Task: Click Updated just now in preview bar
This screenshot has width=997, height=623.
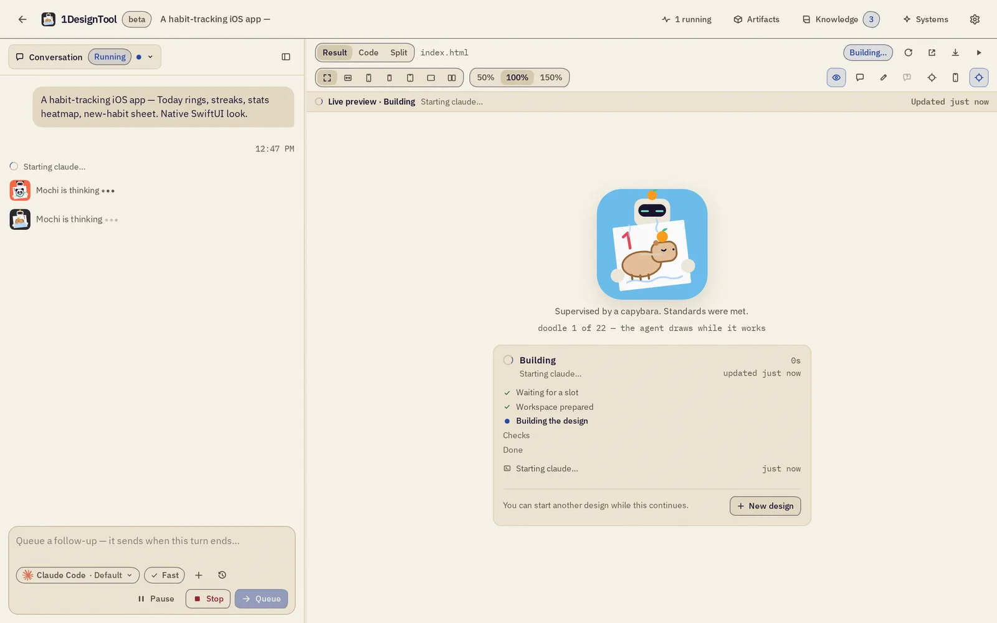Action: pyautogui.click(x=950, y=102)
